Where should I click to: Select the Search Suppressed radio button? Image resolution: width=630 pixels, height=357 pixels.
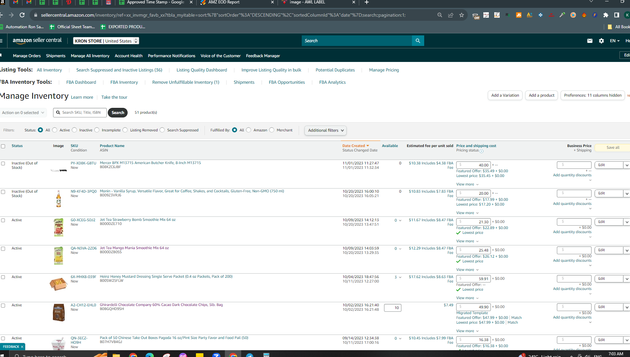(162, 130)
